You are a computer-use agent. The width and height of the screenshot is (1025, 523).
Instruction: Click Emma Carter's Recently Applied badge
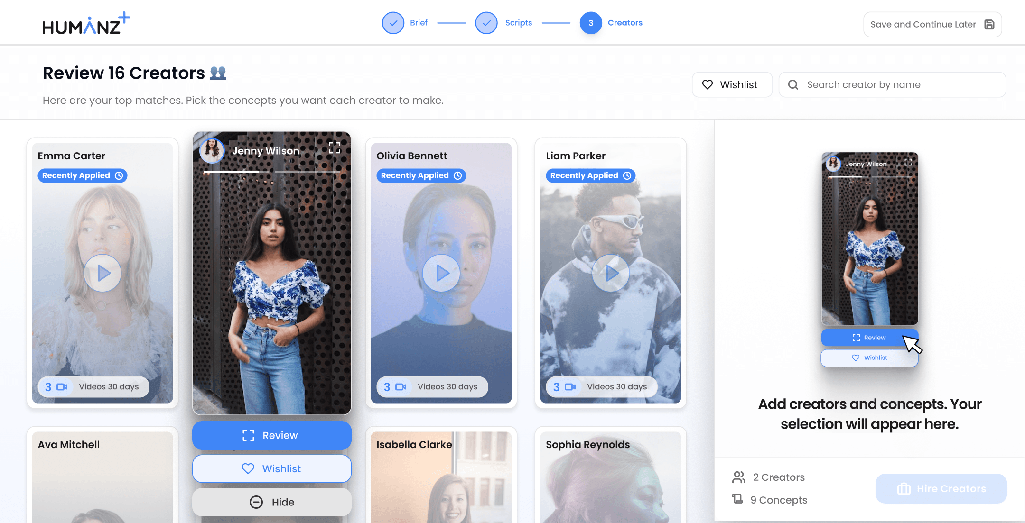tap(83, 175)
